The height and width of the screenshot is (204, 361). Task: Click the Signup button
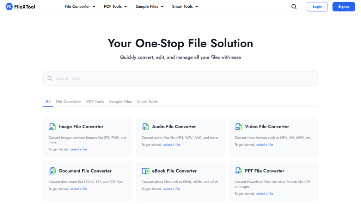[x=344, y=6]
